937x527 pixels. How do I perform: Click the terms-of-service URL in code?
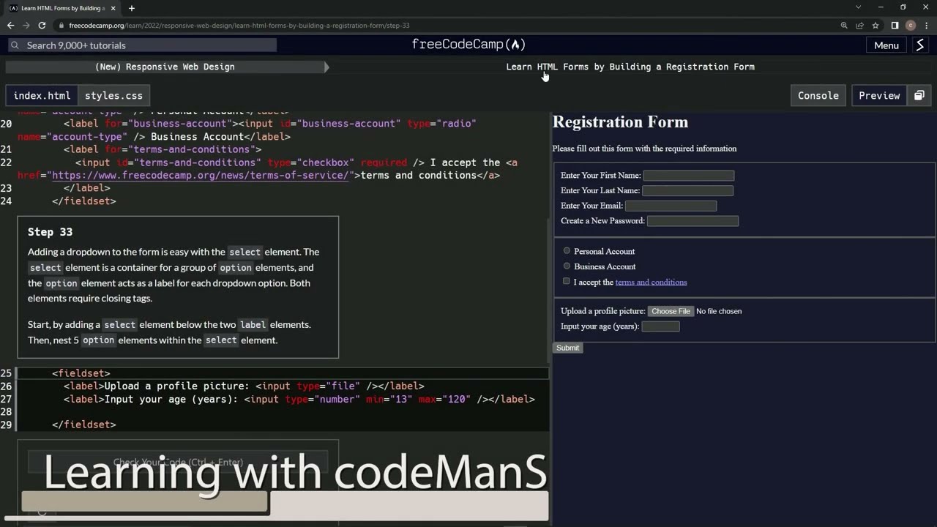[x=200, y=176]
